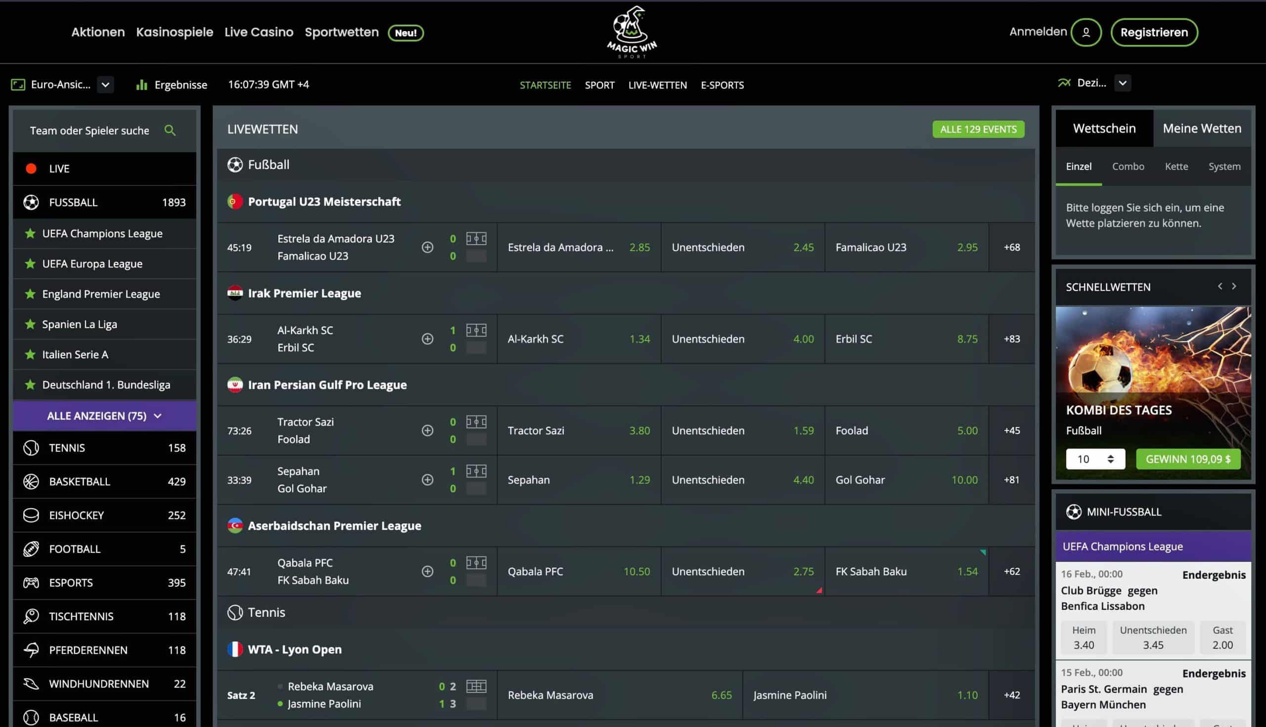The image size is (1266, 727).
Task: Open +68 more markets for Estrela match
Action: (1012, 247)
